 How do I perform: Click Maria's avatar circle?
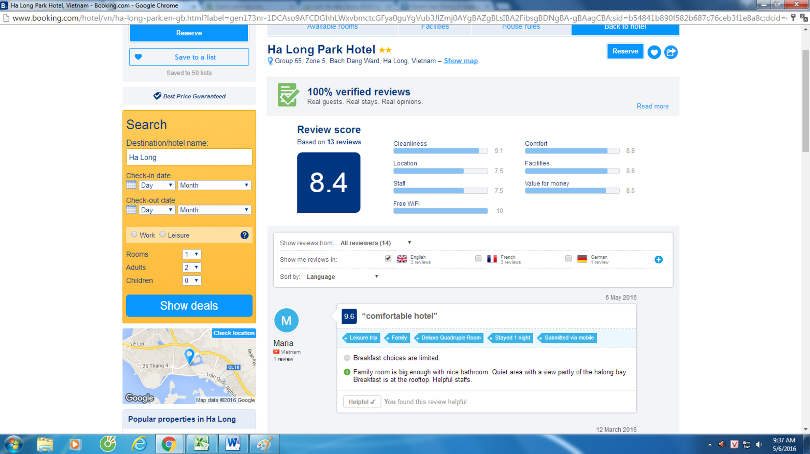(x=286, y=320)
